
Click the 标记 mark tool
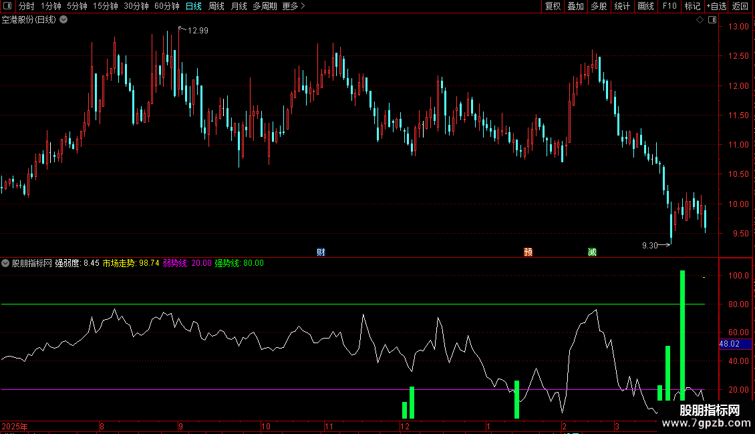click(x=692, y=7)
